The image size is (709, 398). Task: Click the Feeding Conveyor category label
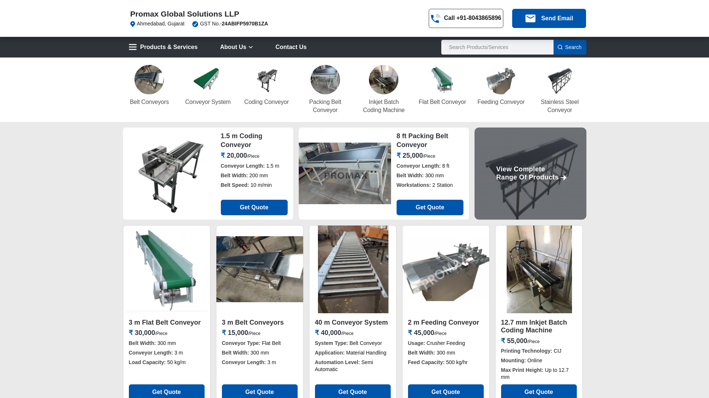click(501, 102)
